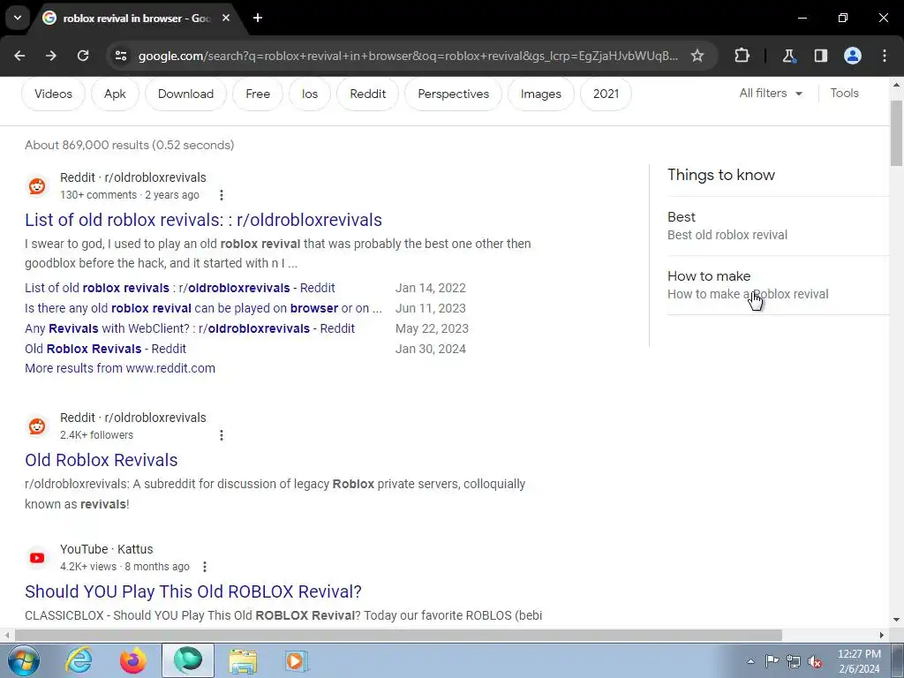Viewport: 904px width, 678px height.
Task: Expand 'Best old roblox revival' in Things to know
Action: pos(779,226)
